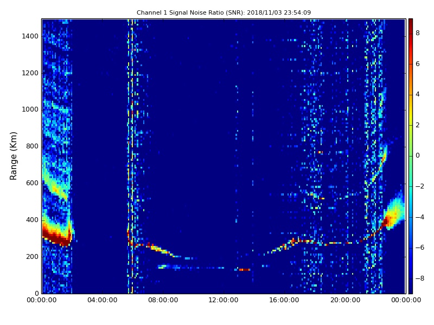Click the 04:00:00 time axis label

102,300
